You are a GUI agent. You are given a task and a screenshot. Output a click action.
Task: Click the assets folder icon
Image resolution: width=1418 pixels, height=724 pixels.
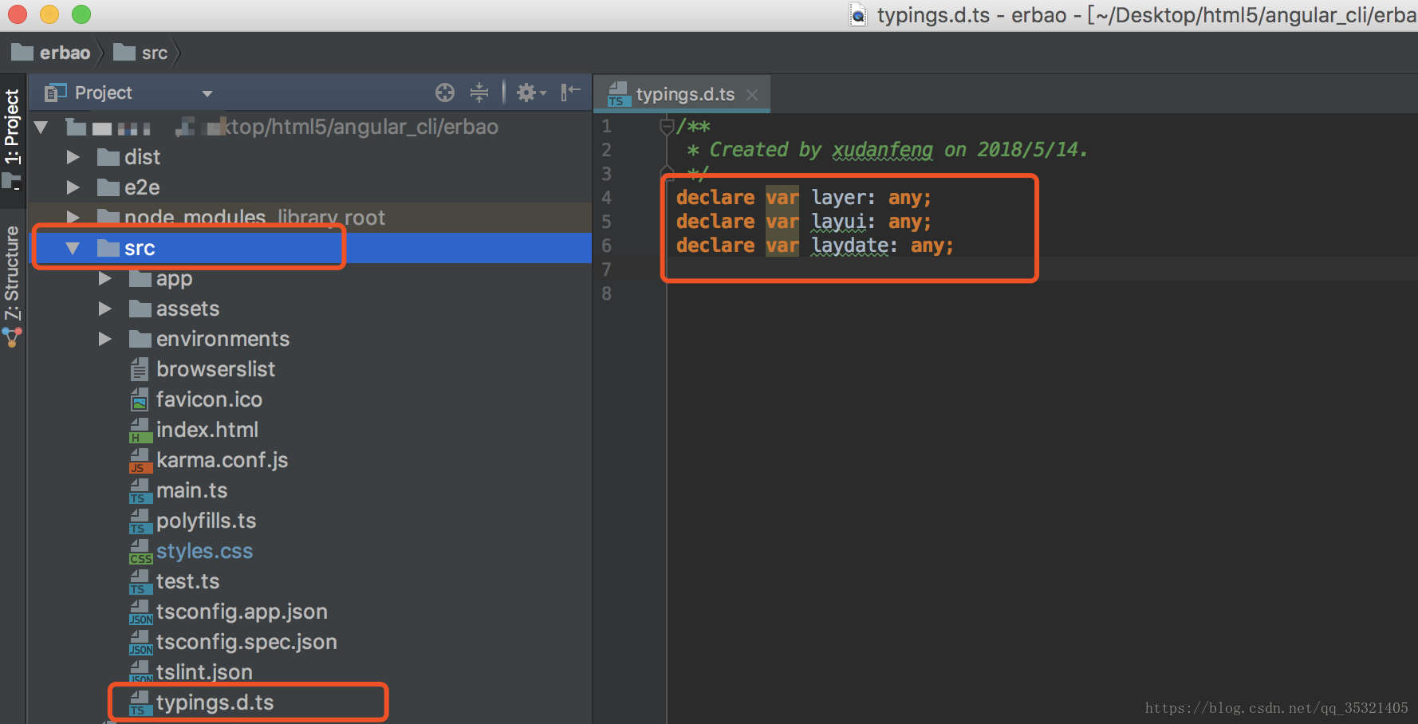tap(140, 309)
